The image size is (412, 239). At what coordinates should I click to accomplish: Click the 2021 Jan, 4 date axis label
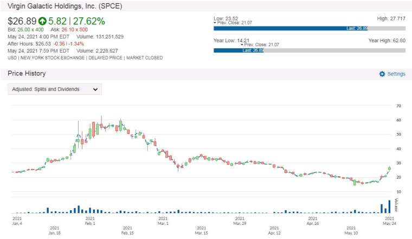coord(17,221)
